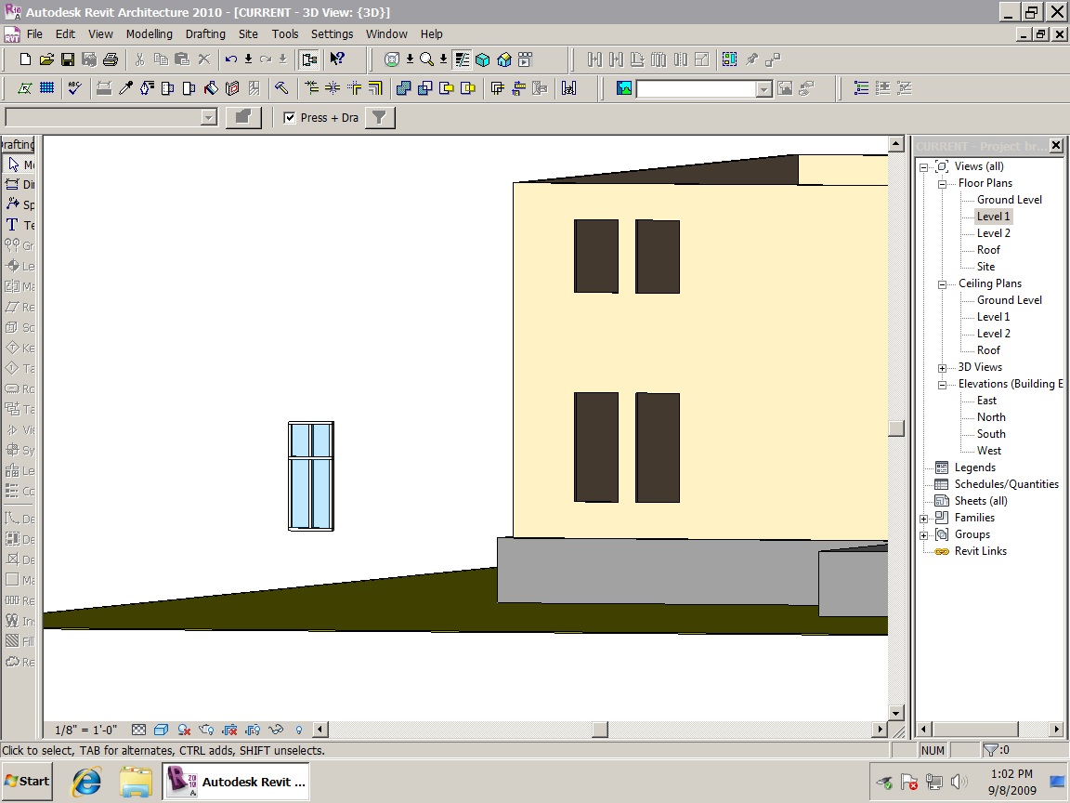Select the eyedropper Match Type tool

tap(125, 88)
